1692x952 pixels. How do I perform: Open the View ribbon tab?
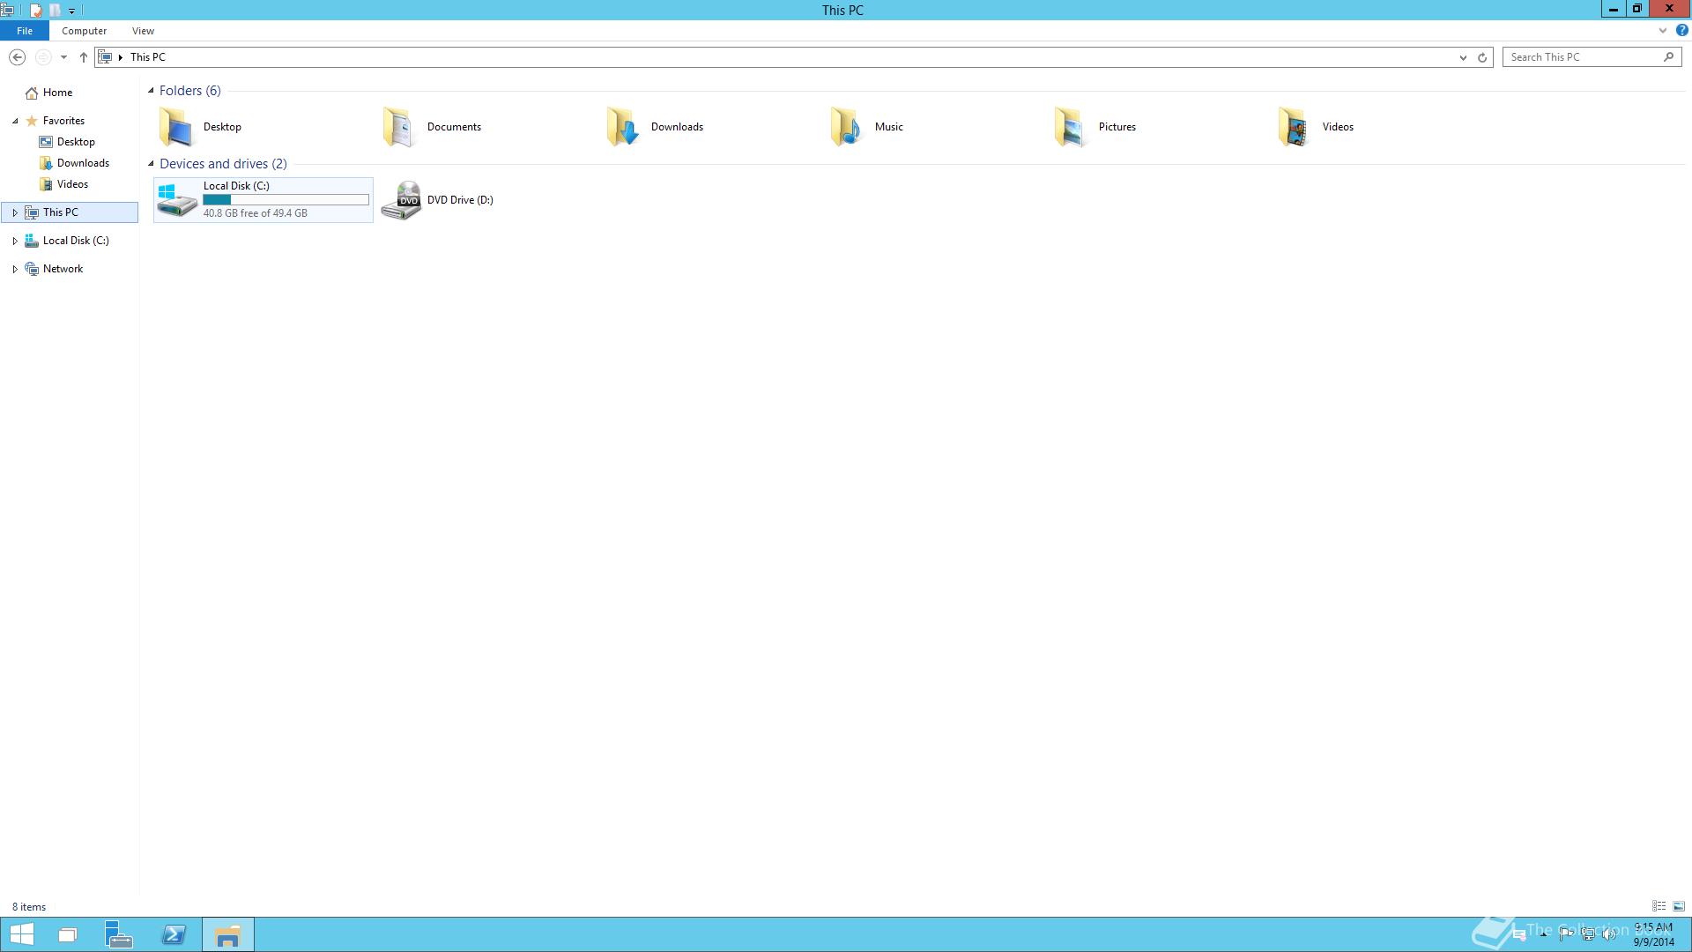[143, 31]
